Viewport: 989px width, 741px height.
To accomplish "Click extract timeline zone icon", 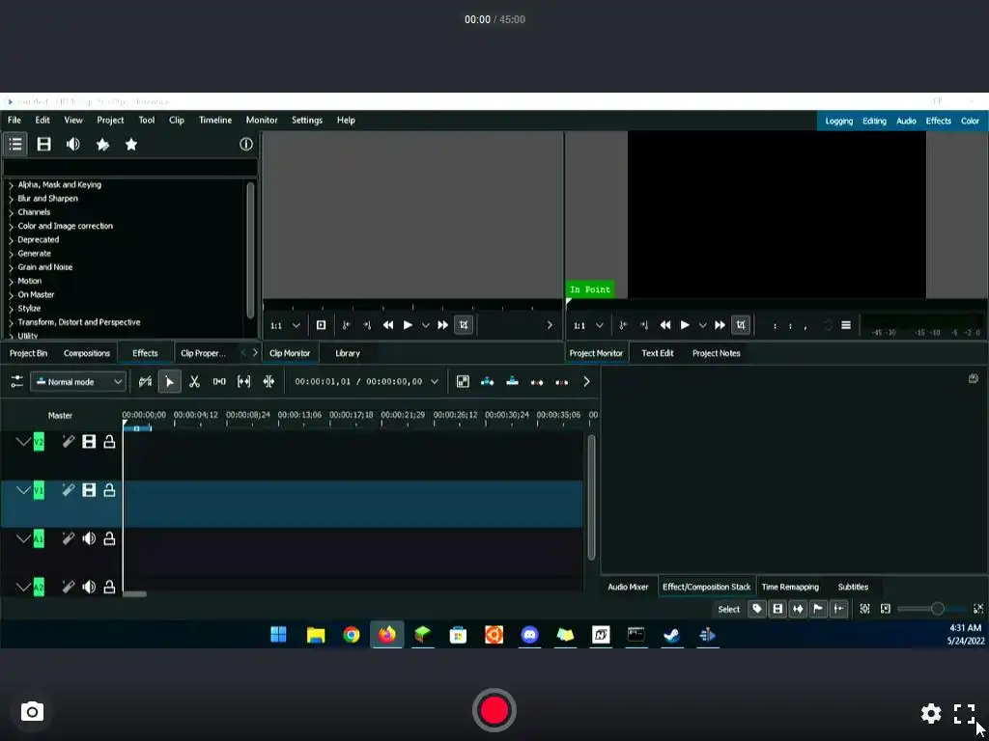I will coord(537,382).
